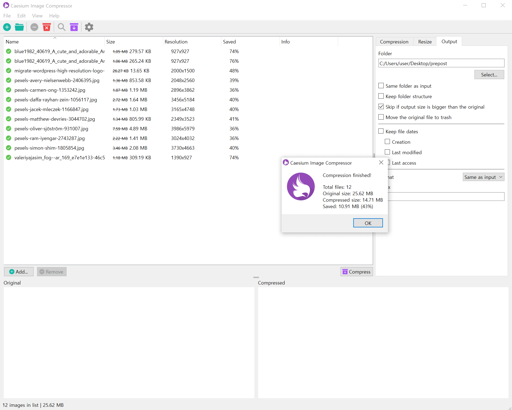Viewport: 512px width, 410px height.
Task: Click the output Folder path field
Action: click(441, 63)
